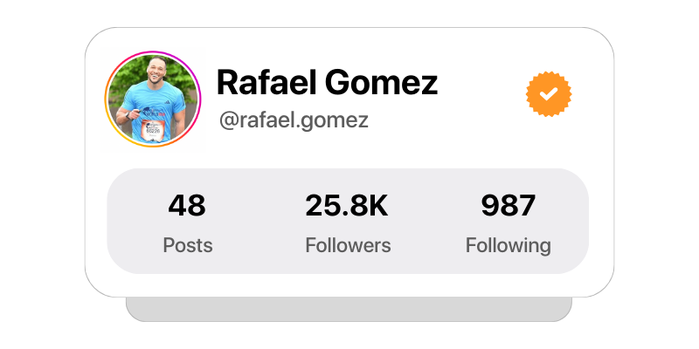Select the gray stacked card beneath the profile
This screenshot has height=349, width=699.
pos(349,309)
